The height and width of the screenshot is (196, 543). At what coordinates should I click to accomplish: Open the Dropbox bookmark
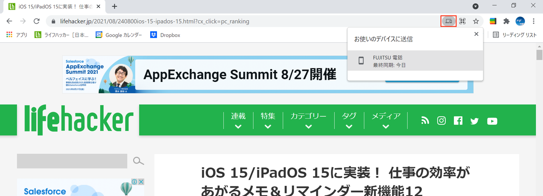click(x=165, y=35)
